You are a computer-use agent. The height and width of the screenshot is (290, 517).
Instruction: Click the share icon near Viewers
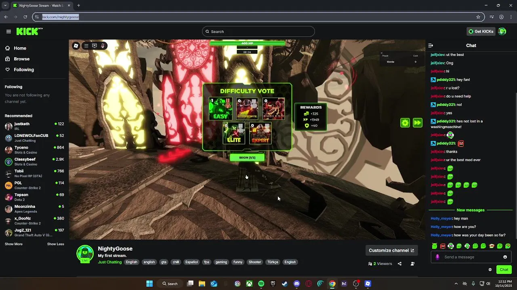click(x=399, y=264)
